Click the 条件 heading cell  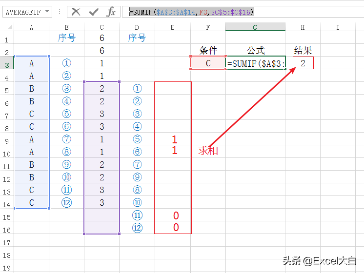(x=208, y=50)
